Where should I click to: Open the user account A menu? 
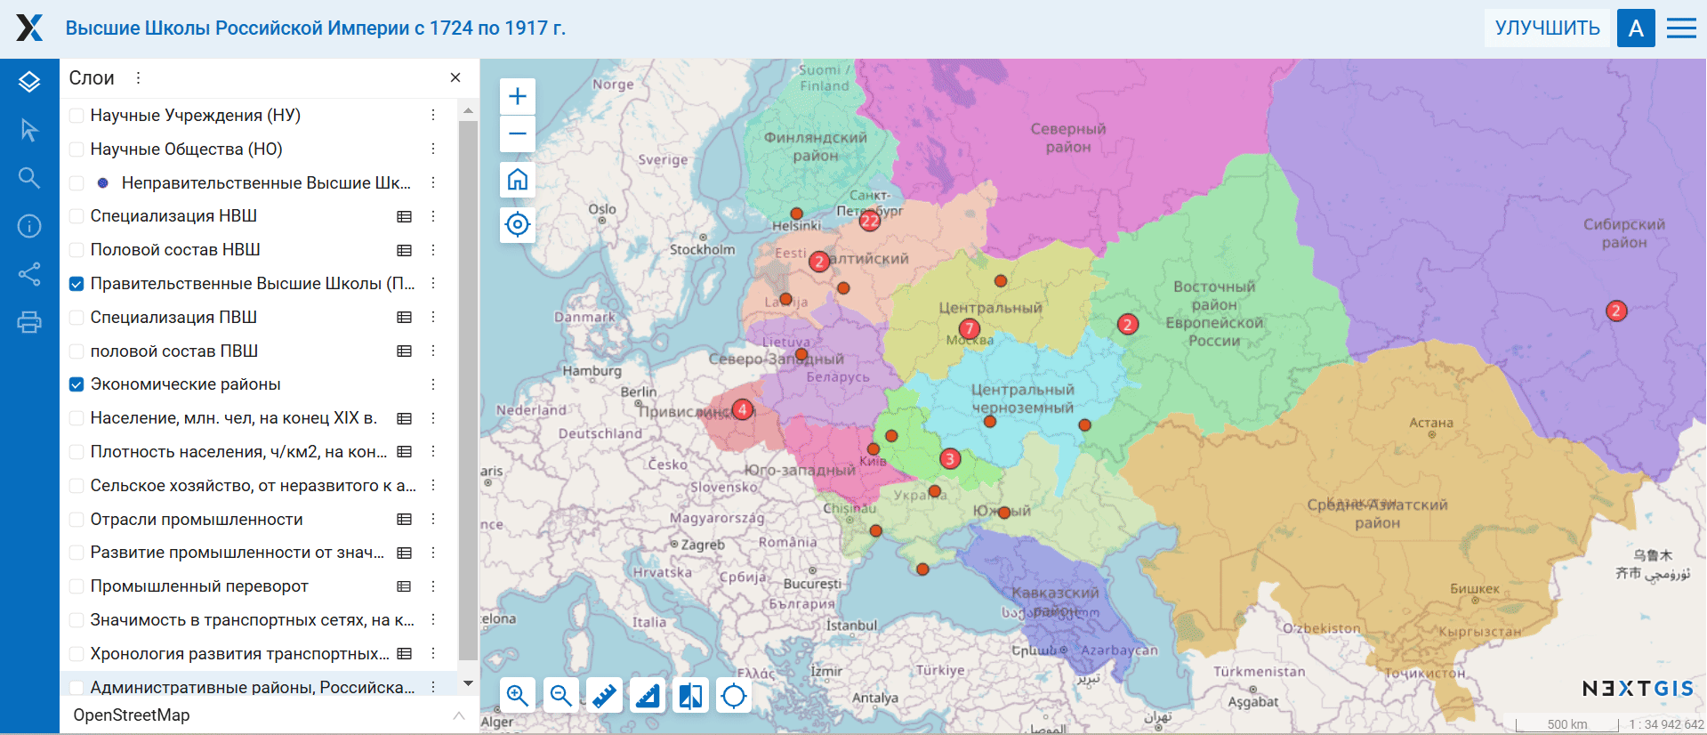tap(1635, 28)
